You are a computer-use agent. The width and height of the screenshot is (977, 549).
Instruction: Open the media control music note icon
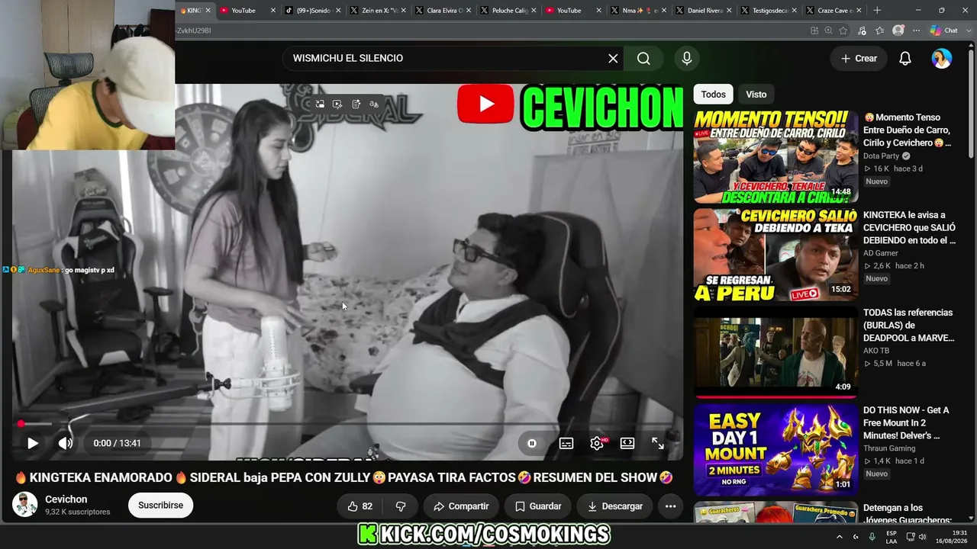[x=862, y=30]
